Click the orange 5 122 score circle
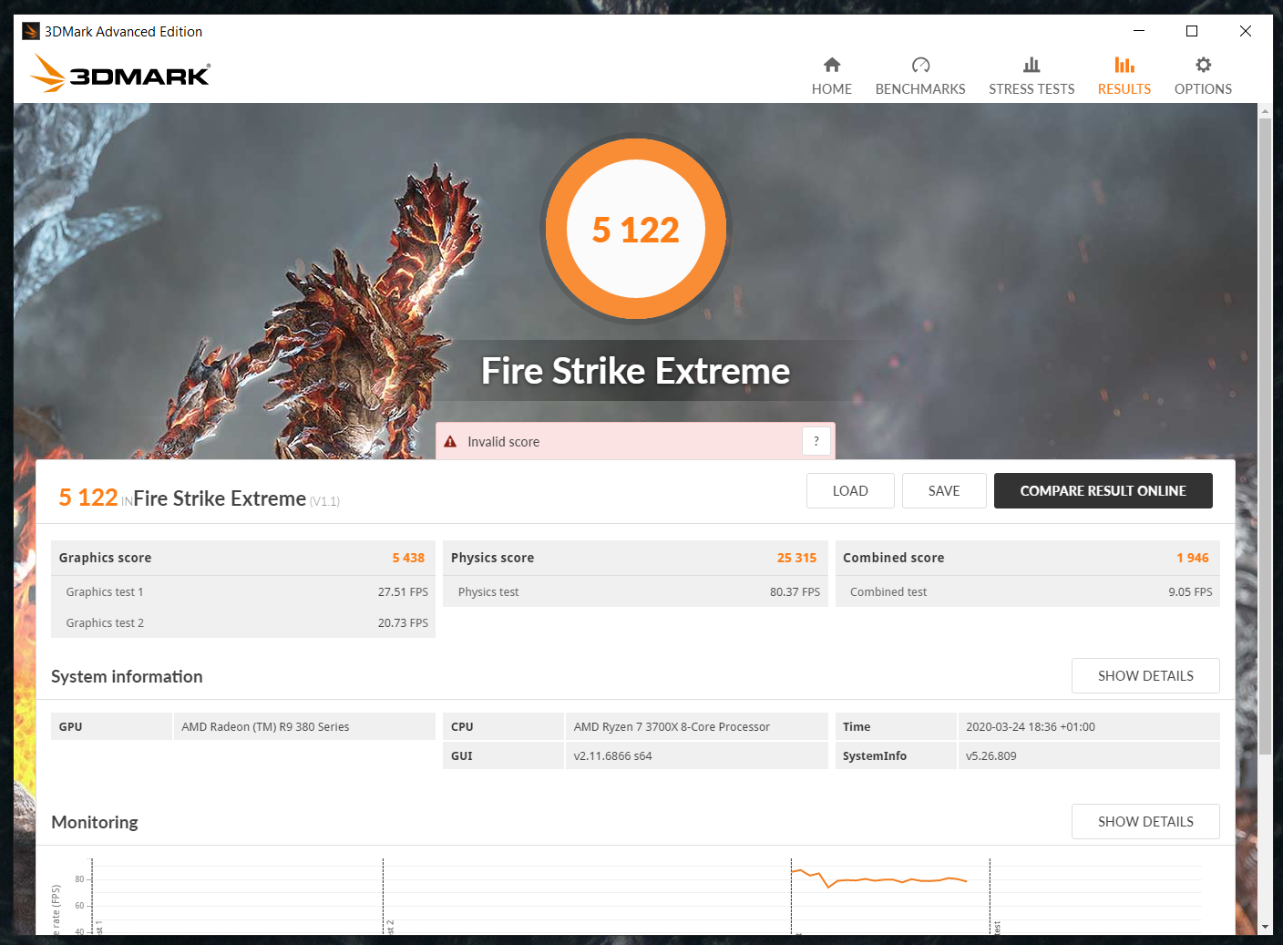This screenshot has height=945, width=1283. [x=636, y=229]
